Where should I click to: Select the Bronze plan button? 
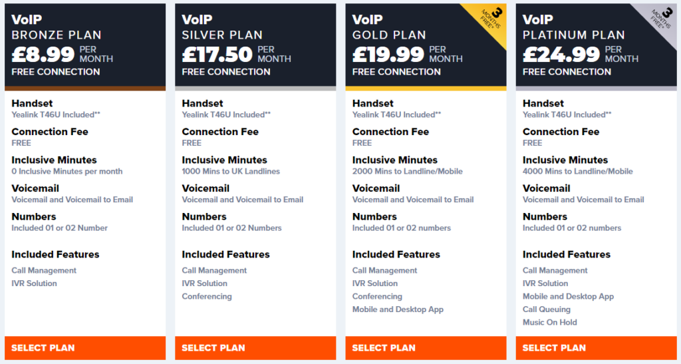click(x=85, y=347)
